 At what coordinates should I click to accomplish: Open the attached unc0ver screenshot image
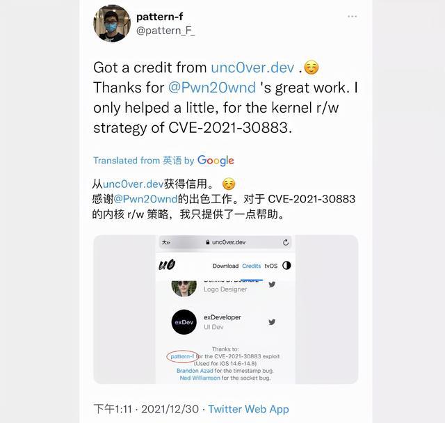225,310
